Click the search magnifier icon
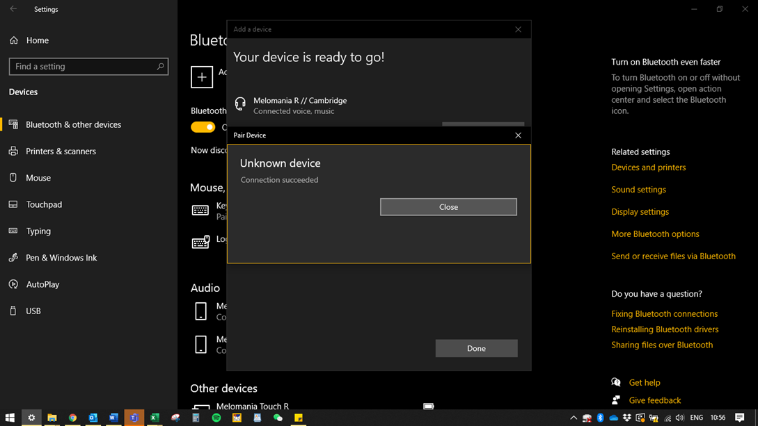The width and height of the screenshot is (758, 426). click(x=160, y=67)
